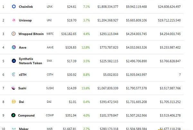
Task: Open the Sushi name link
Action: point(22,88)
